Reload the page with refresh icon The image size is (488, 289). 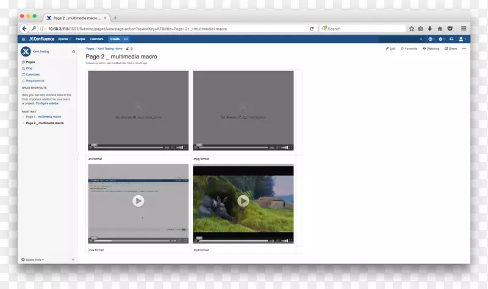(x=312, y=29)
